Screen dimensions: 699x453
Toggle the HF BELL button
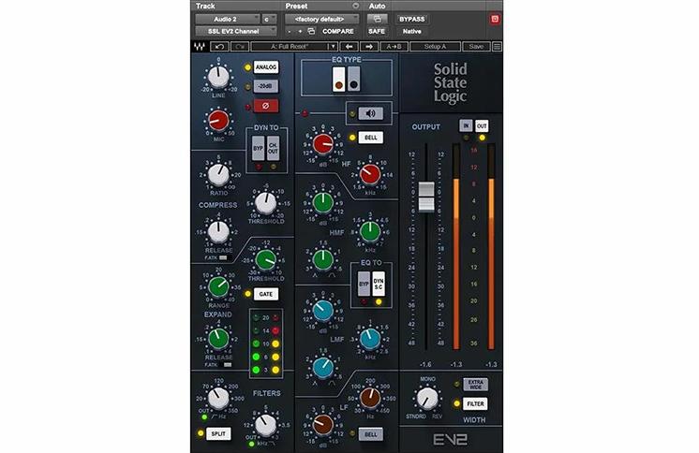pos(370,138)
